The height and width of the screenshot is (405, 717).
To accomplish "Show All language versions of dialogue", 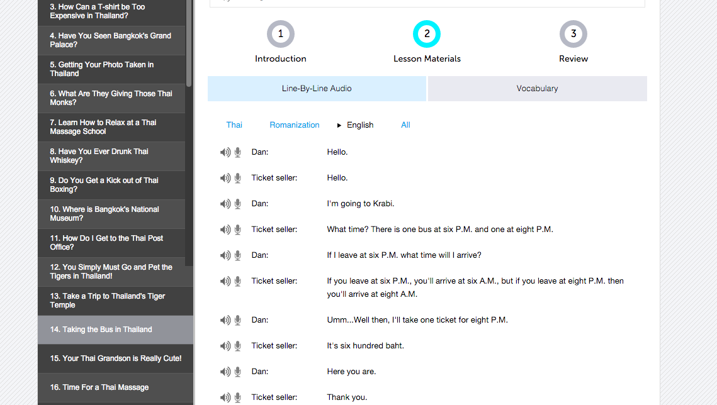I will pyautogui.click(x=405, y=125).
